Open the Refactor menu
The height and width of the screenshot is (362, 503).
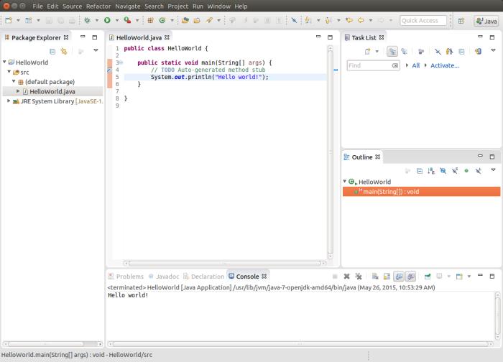98,6
